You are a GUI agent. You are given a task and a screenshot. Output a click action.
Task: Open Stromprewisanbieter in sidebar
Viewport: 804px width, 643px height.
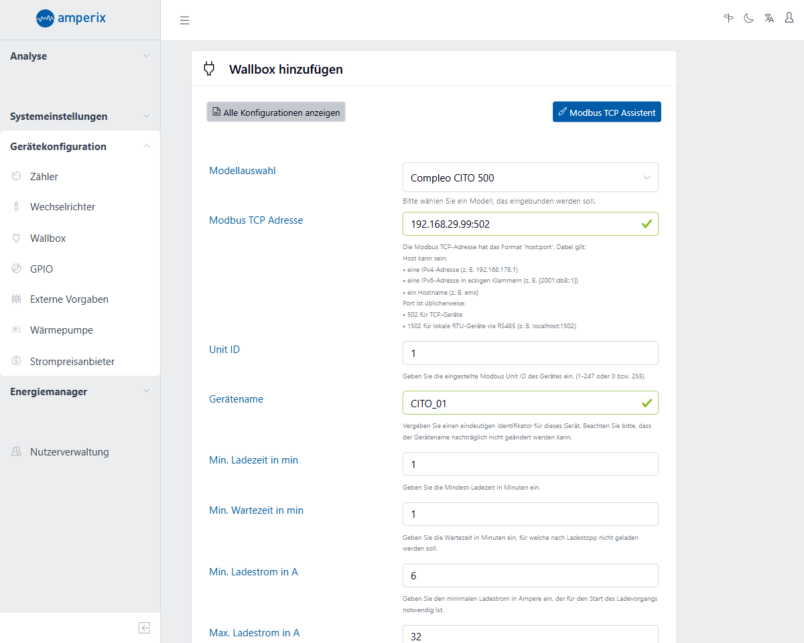[72, 362]
